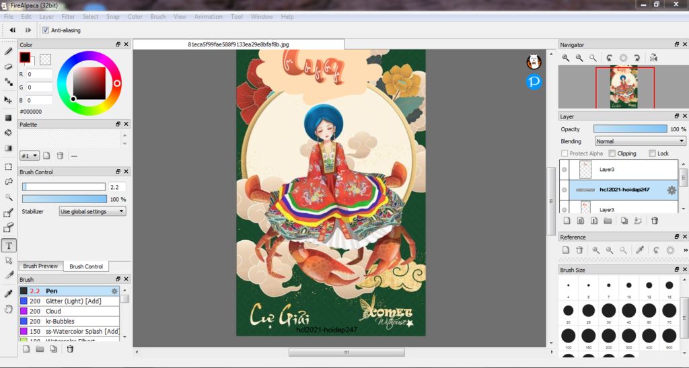The height and width of the screenshot is (368, 689).
Task: Duplicate the selected layer
Action: (x=624, y=221)
